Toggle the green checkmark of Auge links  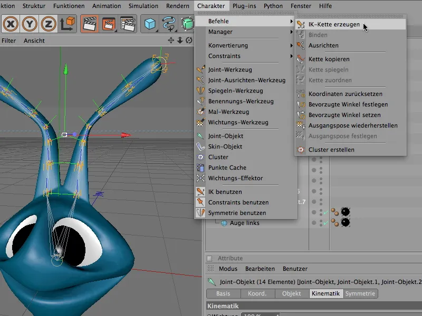(326, 223)
